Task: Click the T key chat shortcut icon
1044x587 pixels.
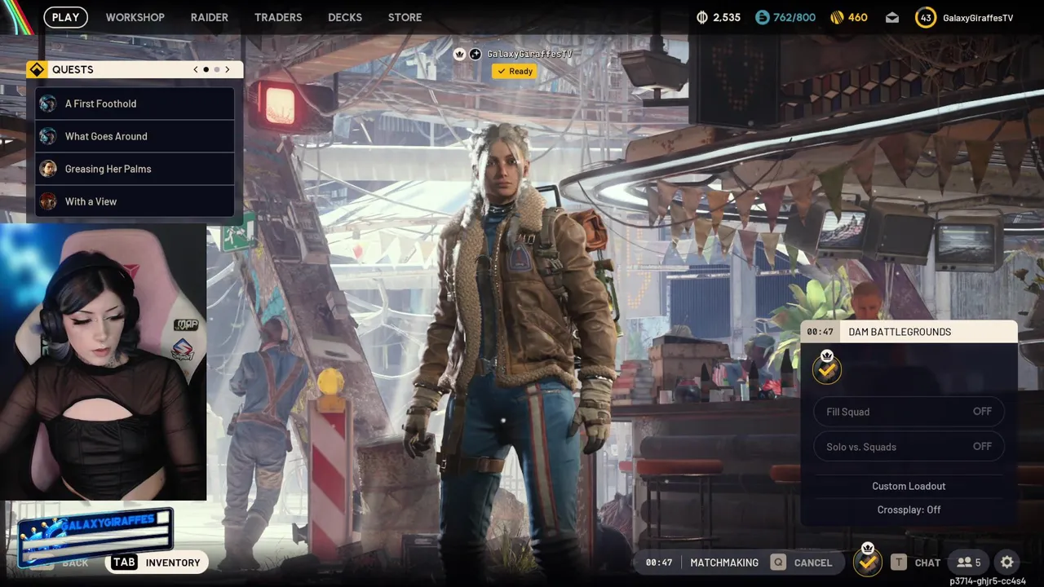Action: (x=898, y=562)
